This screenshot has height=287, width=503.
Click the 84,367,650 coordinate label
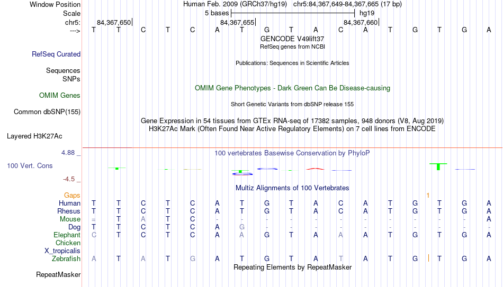pyautogui.click(x=114, y=22)
